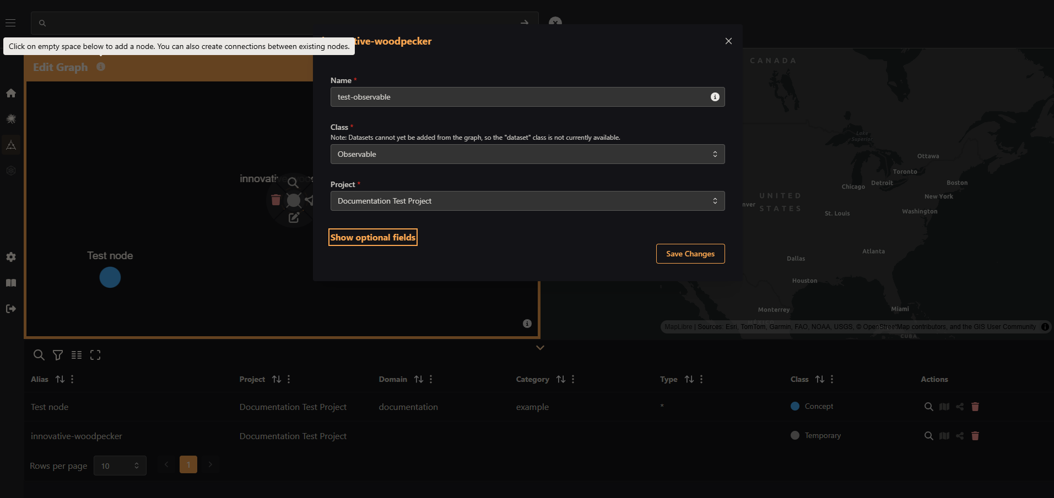The image size is (1054, 498).
Task: Open the starburst icon in the sidebar
Action: pos(11,119)
